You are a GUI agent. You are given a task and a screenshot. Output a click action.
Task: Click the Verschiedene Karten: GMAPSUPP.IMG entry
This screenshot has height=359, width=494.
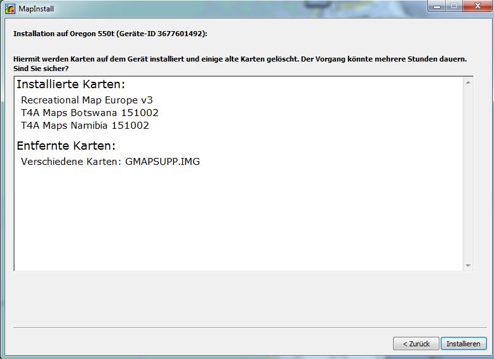tap(110, 162)
